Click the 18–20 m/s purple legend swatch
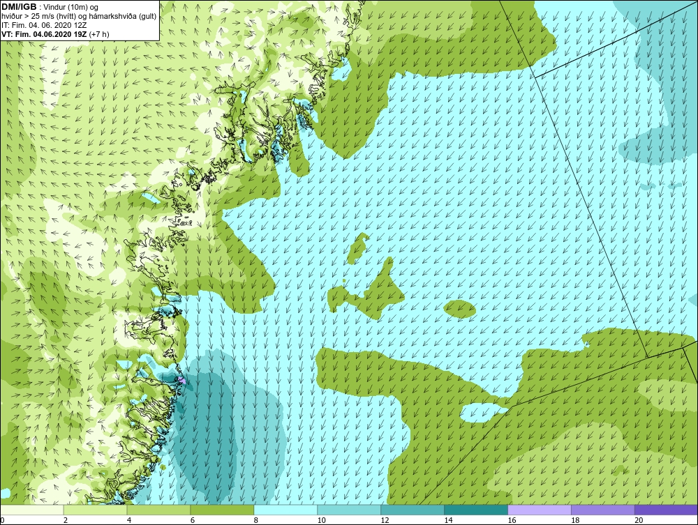 tap(603, 510)
